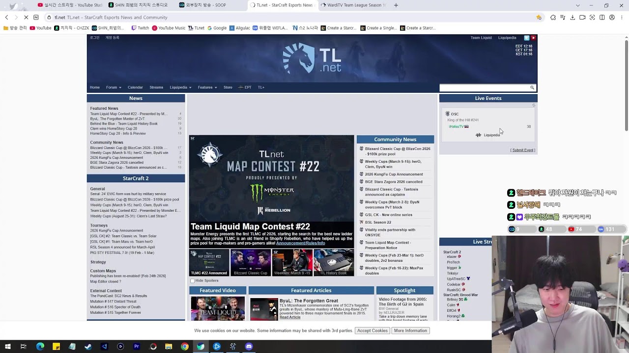Go back to the previous page

(6, 17)
